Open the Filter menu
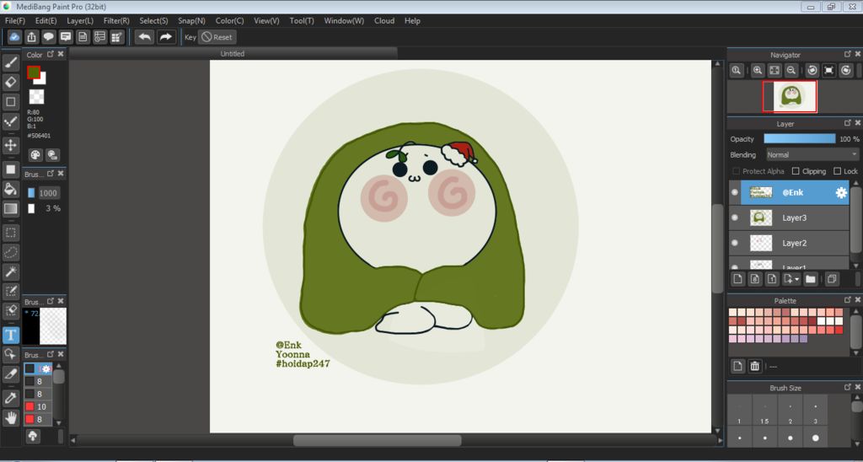This screenshot has height=462, width=863. coord(116,21)
